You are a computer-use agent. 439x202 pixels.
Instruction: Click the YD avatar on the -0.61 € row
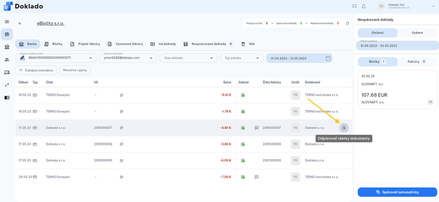pos(295,95)
